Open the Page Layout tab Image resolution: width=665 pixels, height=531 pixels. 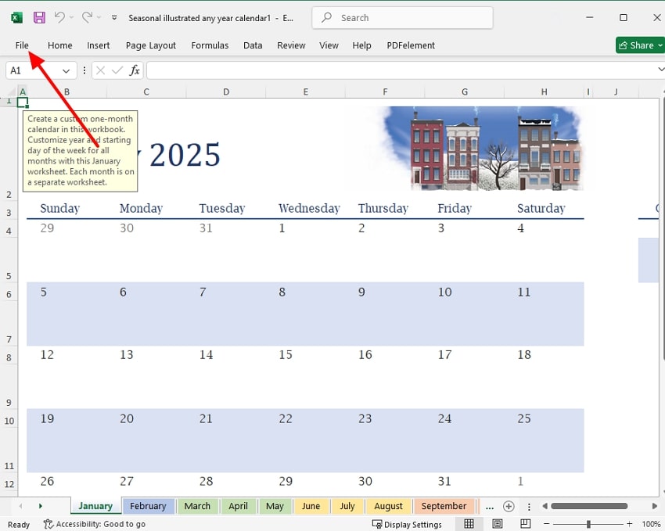[x=150, y=45]
